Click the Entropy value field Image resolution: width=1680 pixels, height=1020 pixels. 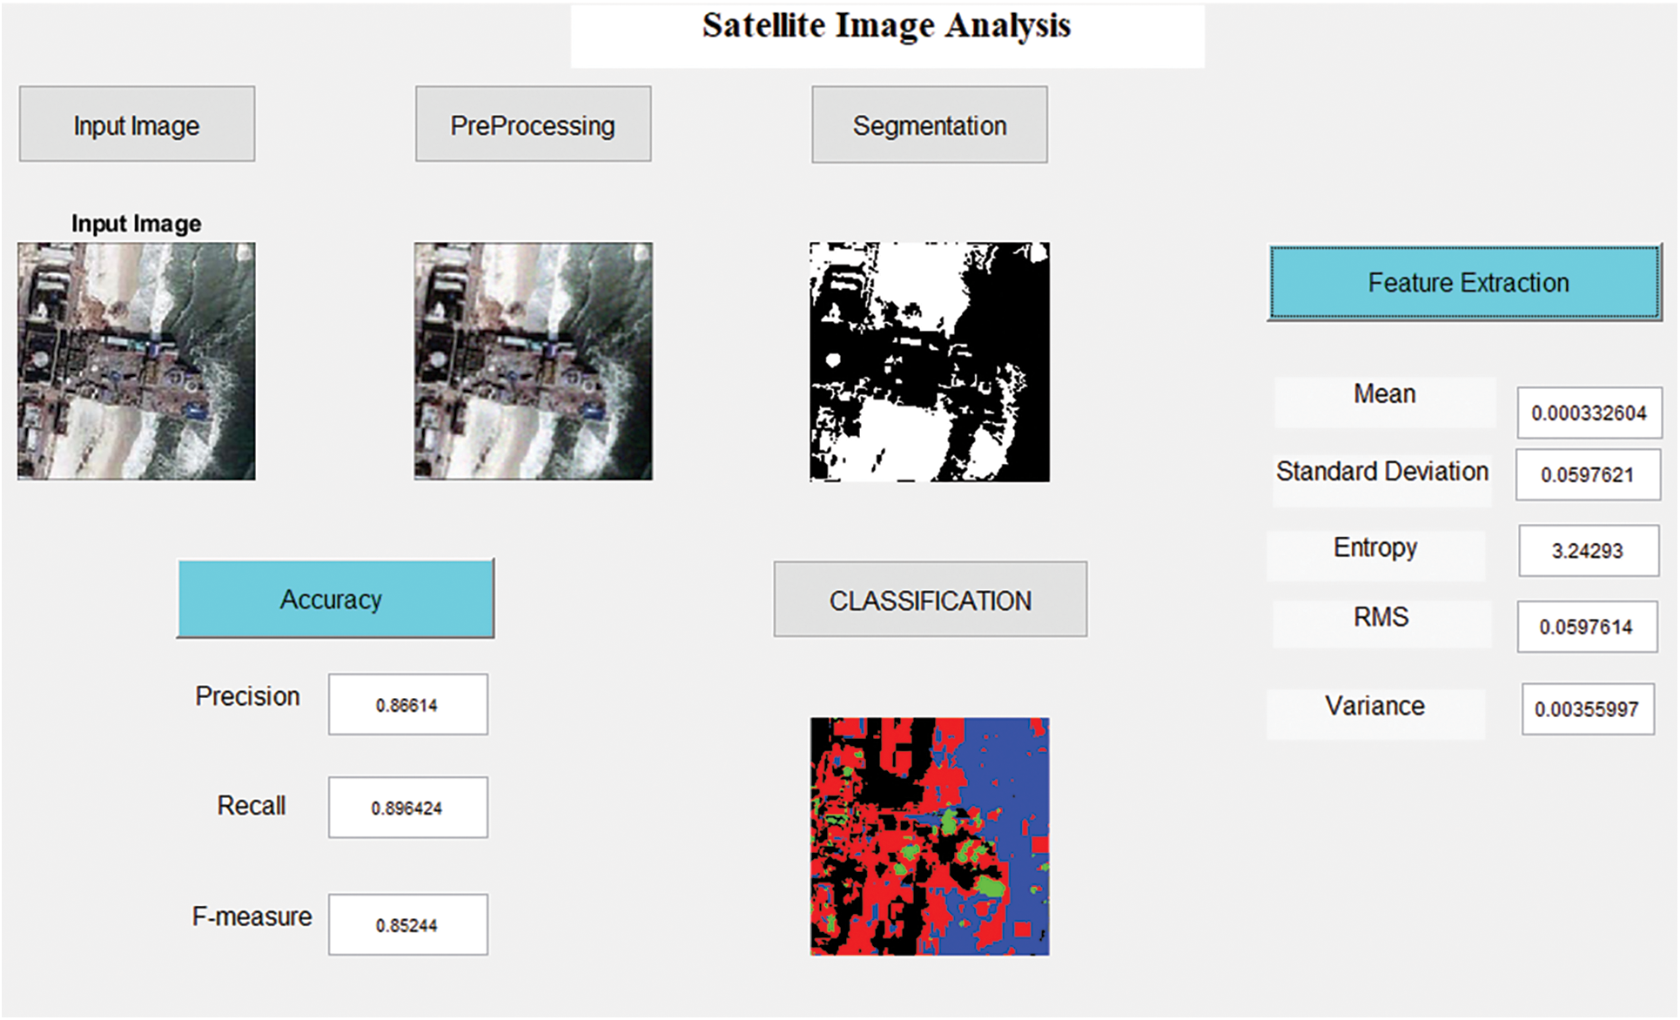pos(1589,551)
